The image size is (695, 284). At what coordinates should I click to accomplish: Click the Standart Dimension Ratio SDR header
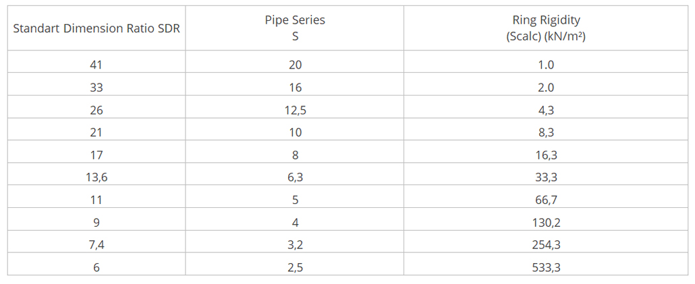[96, 28]
